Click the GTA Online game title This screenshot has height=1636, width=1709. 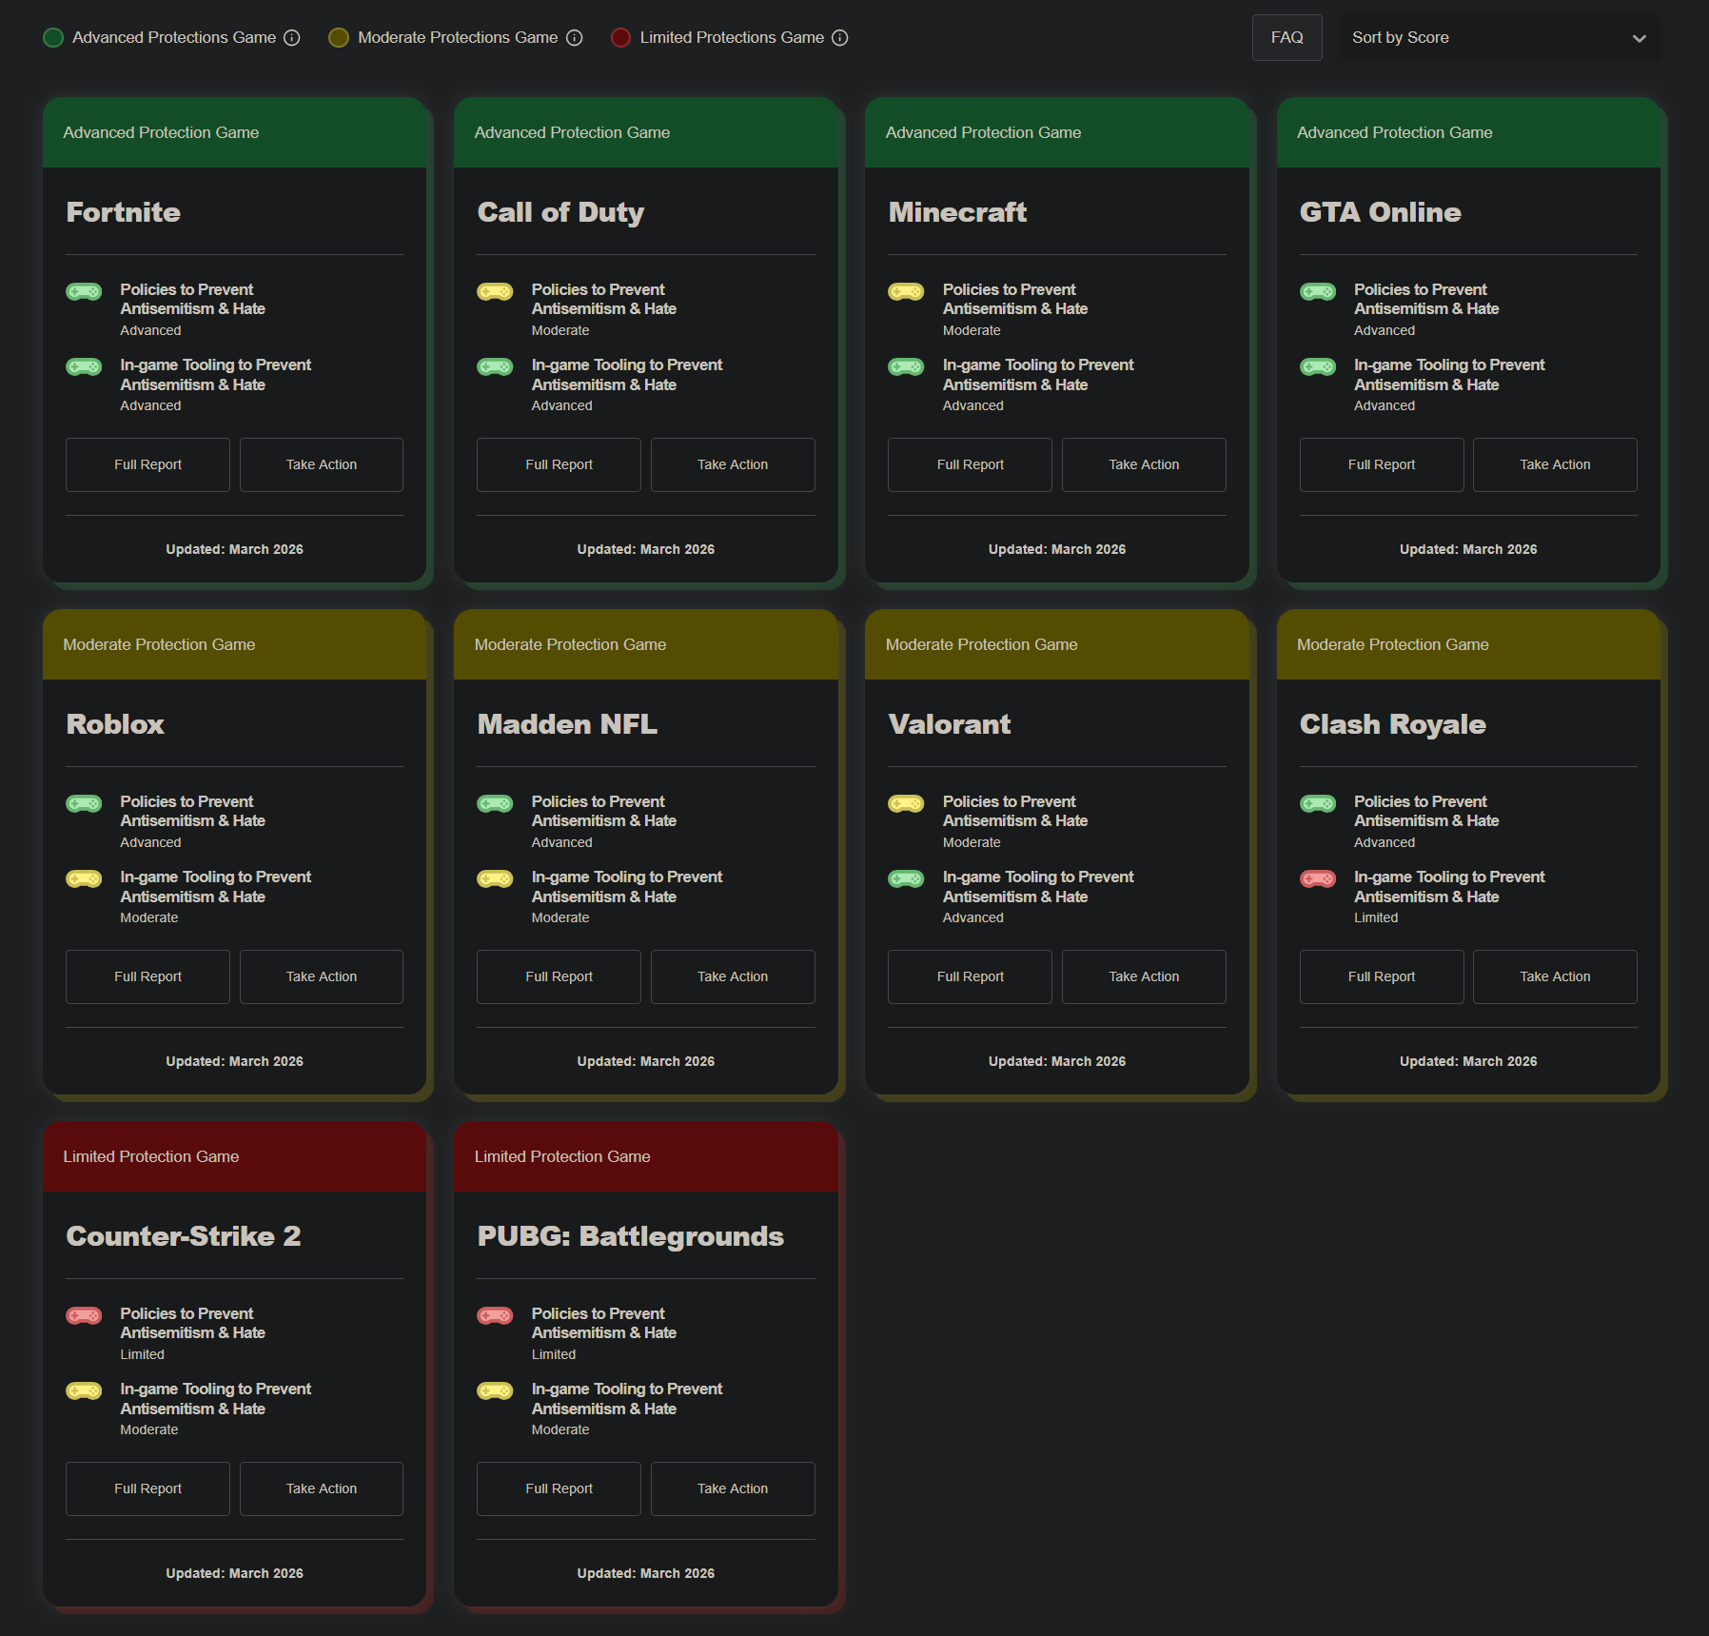tap(1381, 212)
